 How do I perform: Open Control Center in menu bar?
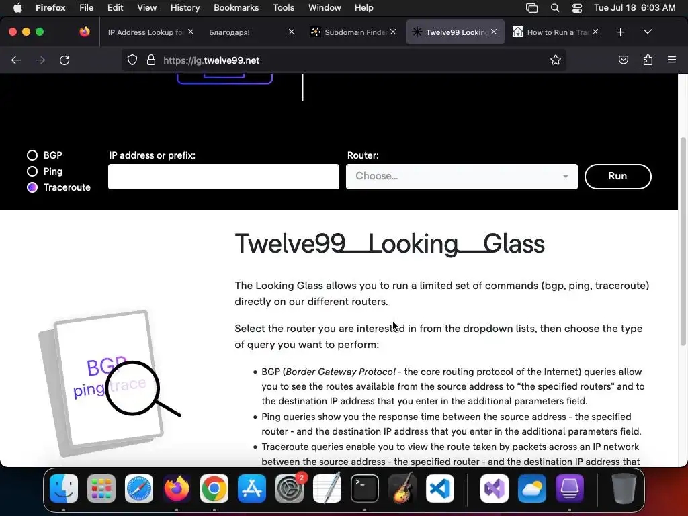coord(577,7)
